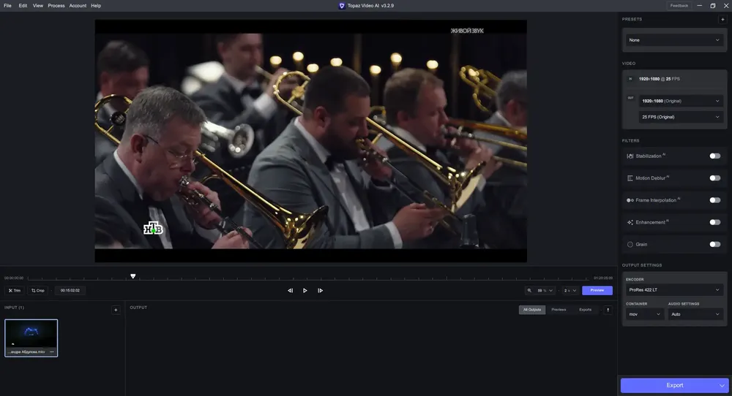Click the Feedback button in title bar
This screenshot has width=732, height=396.
(679, 6)
